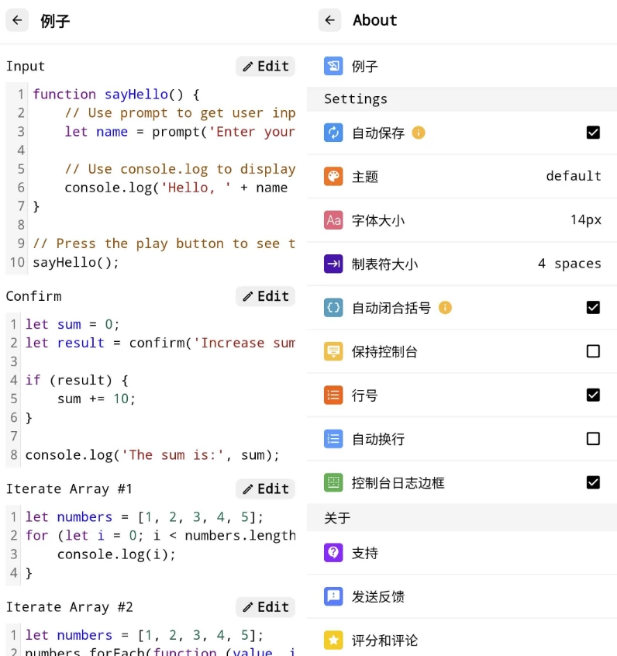This screenshot has height=656, width=617.
Task: Select the 自动保存 refresh icon
Action: (334, 133)
